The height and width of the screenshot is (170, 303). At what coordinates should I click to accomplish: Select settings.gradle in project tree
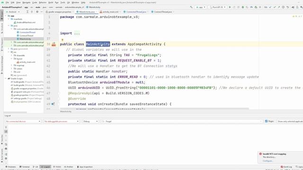click(27, 98)
